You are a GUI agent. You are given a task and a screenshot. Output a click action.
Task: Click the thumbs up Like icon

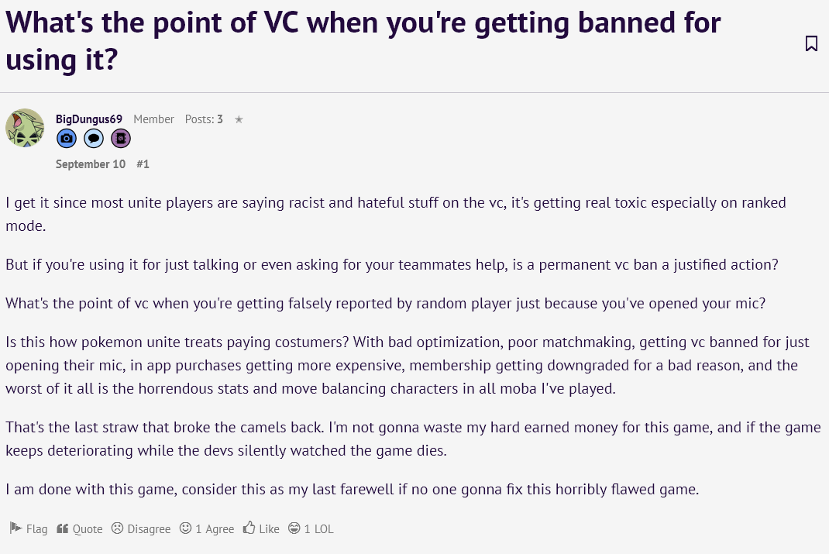[x=249, y=527]
